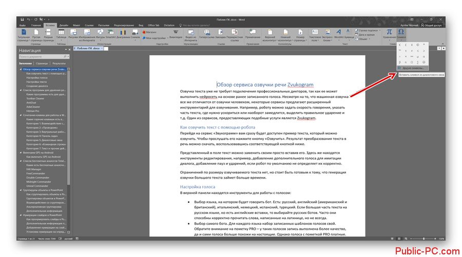This screenshot has width=462, height=257.
Task: Select the Паблик-ПК .docx document tab
Action: (x=88, y=48)
